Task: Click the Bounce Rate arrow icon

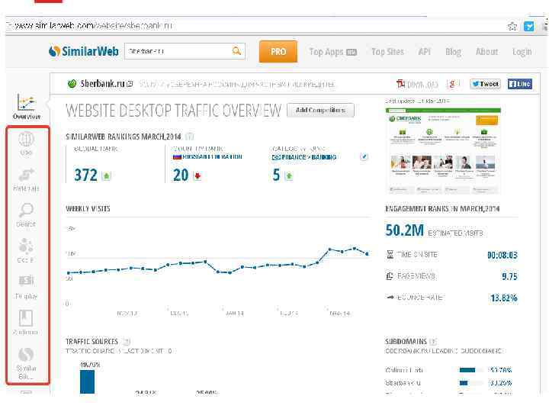Action: pyautogui.click(x=390, y=298)
